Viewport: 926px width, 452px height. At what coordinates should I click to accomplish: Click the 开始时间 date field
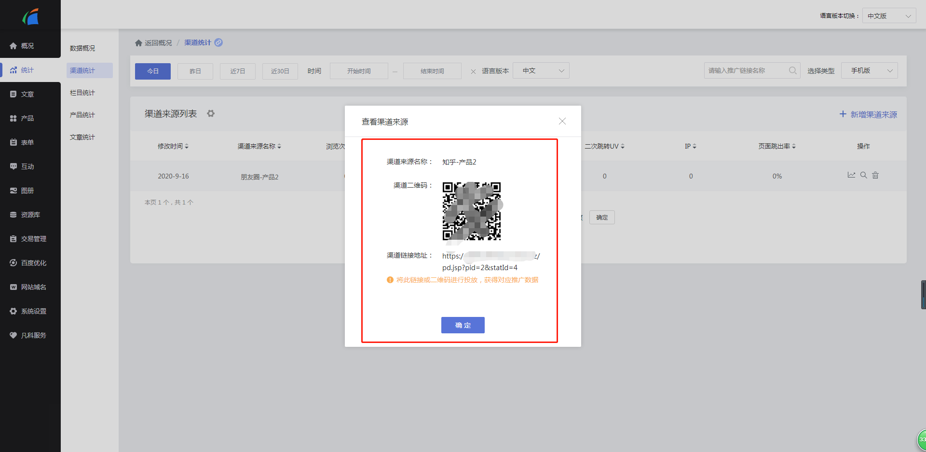(x=359, y=71)
